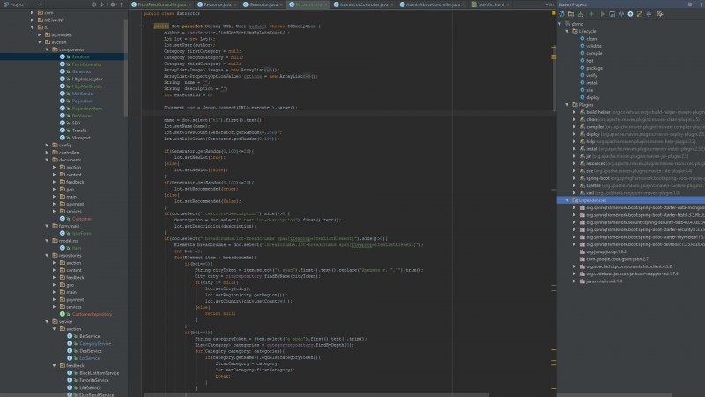Viewport: 705px width, 397px height.
Task: Hide the Maven Projects panel
Action: pyautogui.click(x=700, y=4)
